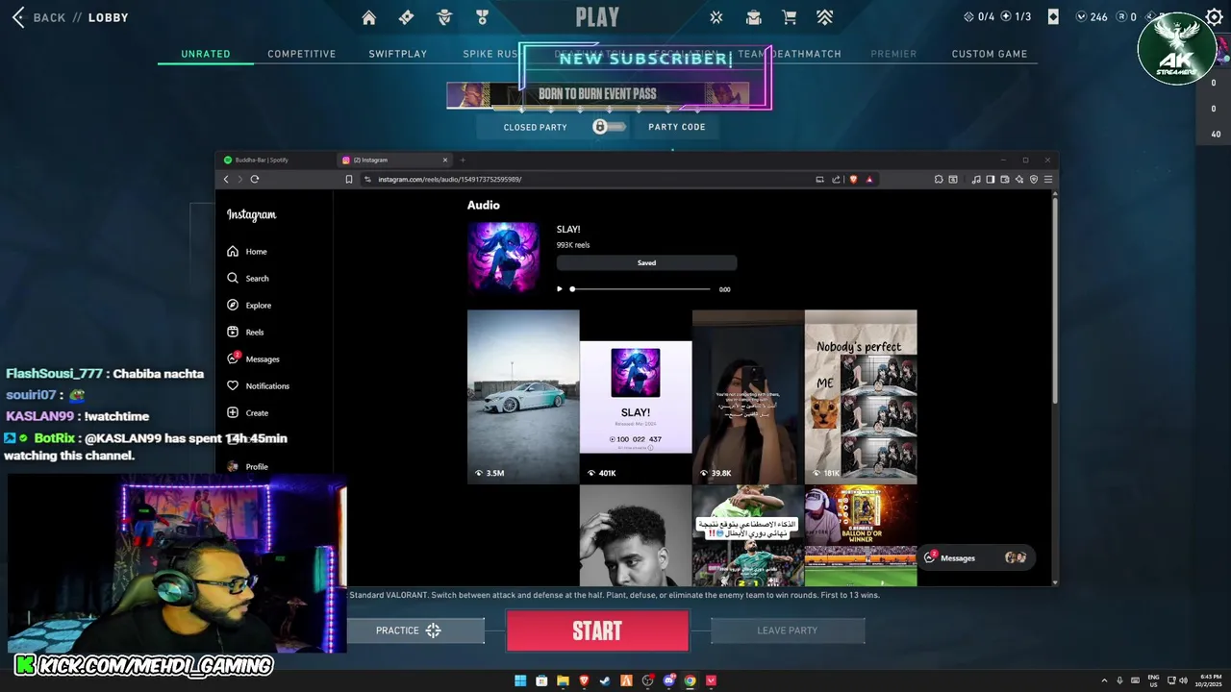
Task: Open Valorant settings gear icon
Action: 1215,17
